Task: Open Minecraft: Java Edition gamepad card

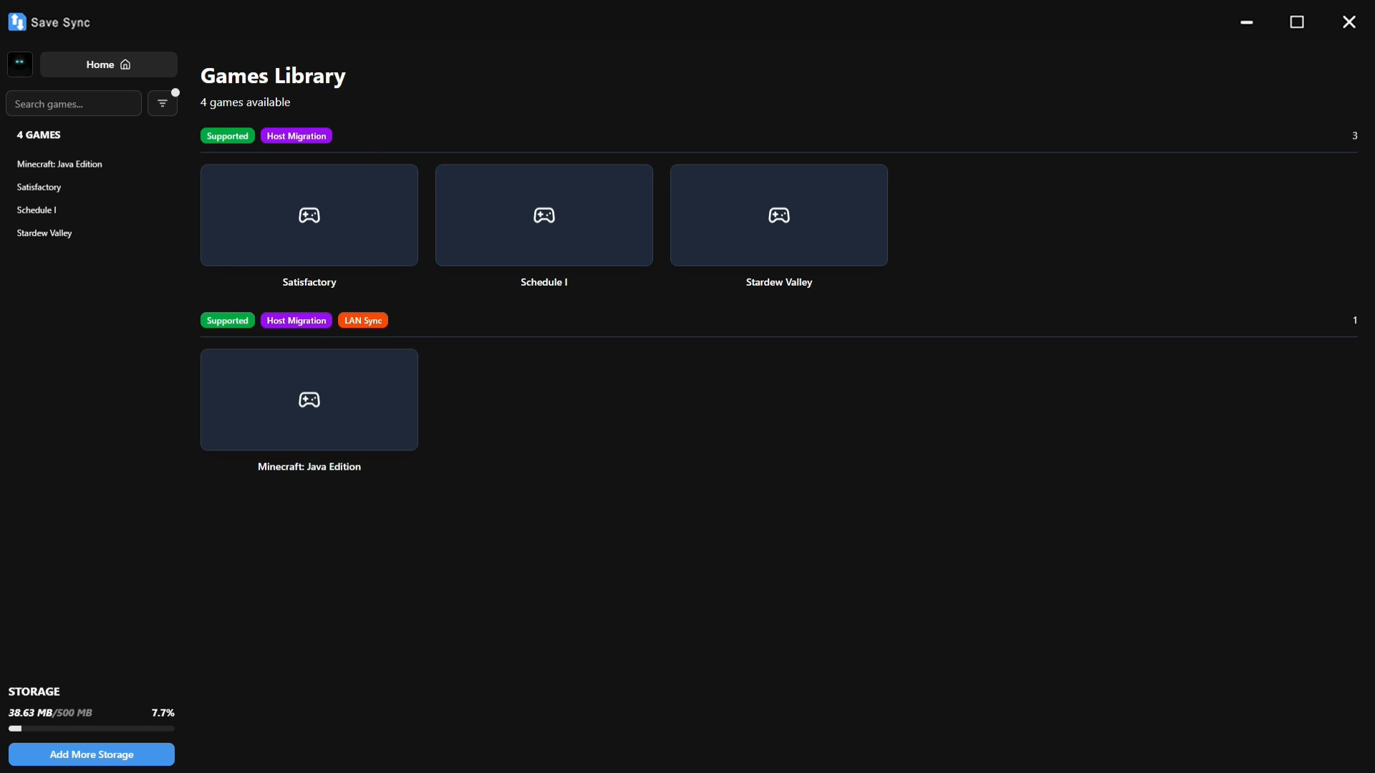Action: pyautogui.click(x=309, y=400)
